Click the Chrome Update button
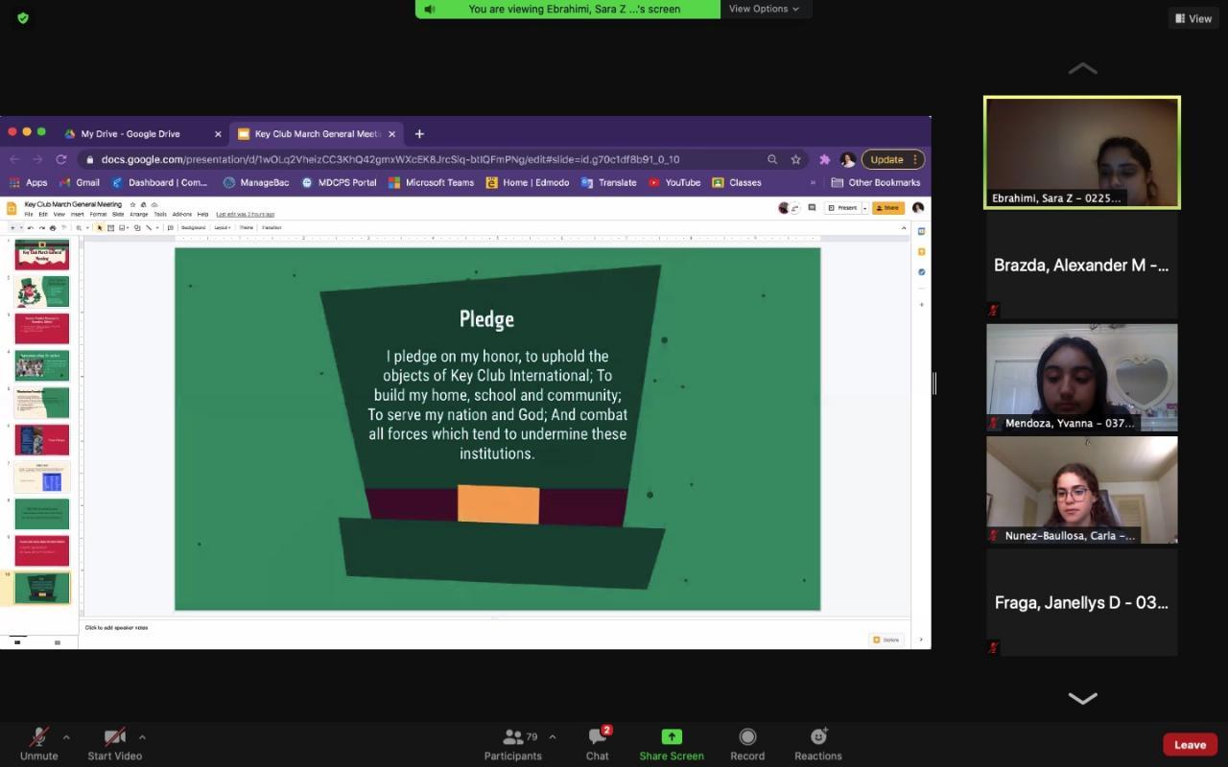Viewport: 1228px width, 767px height. (891, 159)
